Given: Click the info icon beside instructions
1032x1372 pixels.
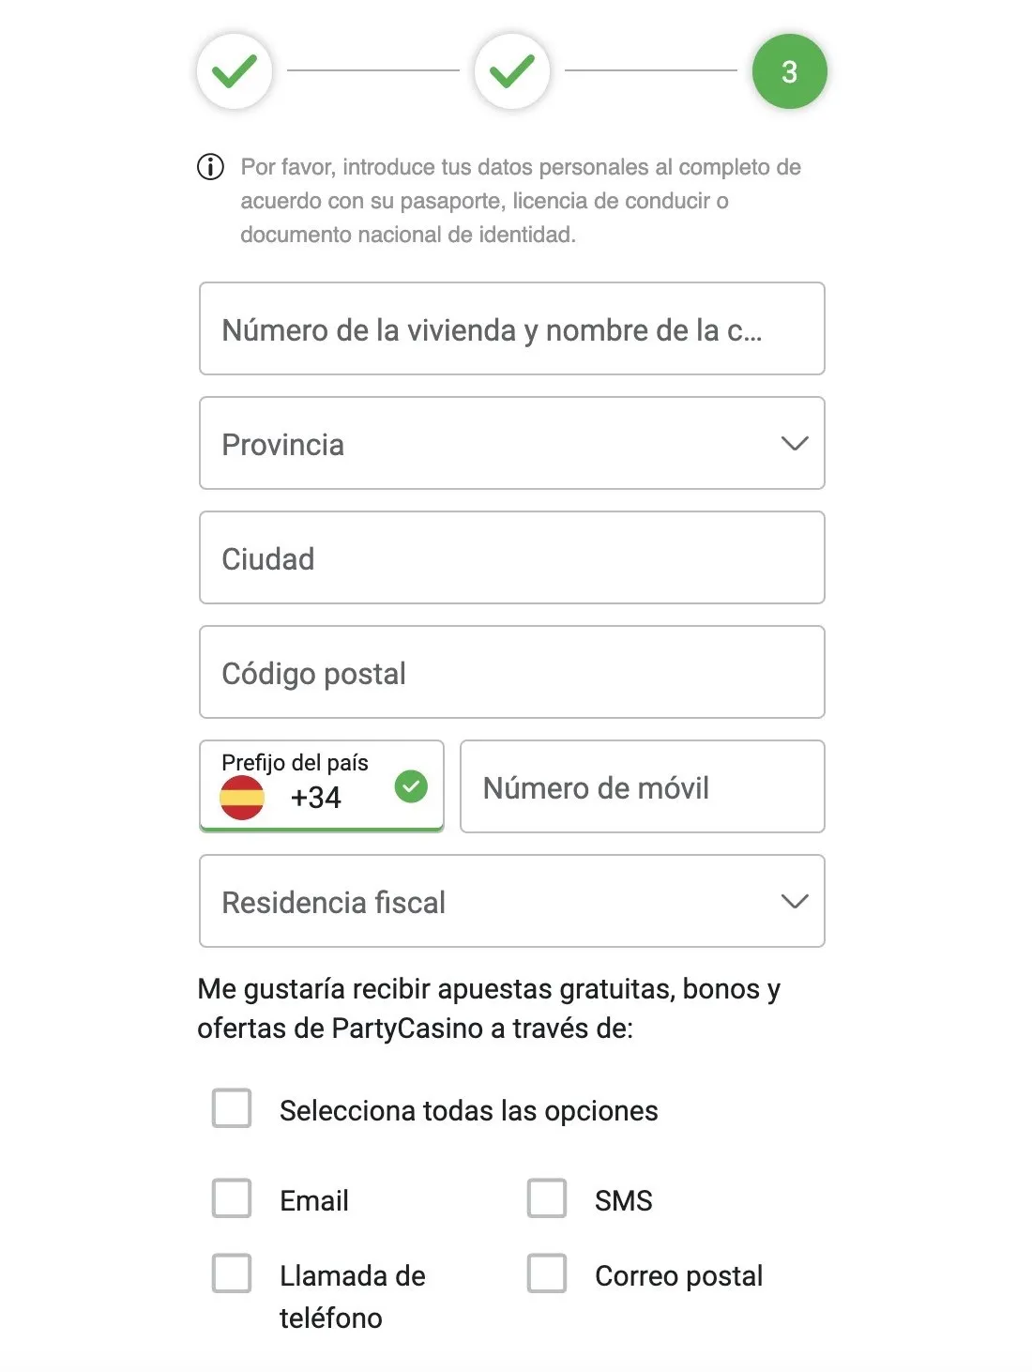Looking at the screenshot, I should 210,167.
